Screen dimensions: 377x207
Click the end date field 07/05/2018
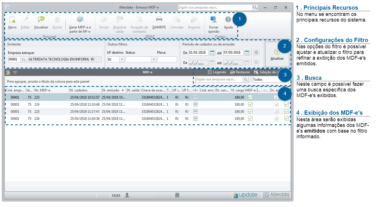[x=233, y=53]
